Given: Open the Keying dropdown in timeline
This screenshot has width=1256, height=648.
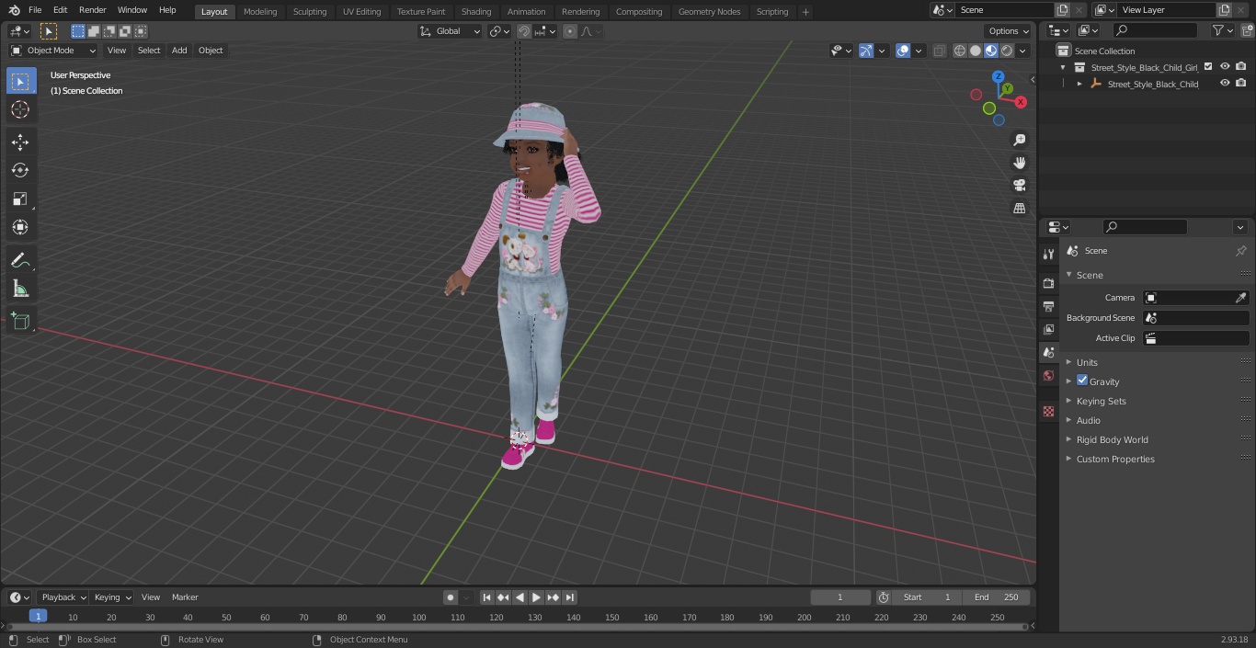Looking at the screenshot, I should point(112,597).
